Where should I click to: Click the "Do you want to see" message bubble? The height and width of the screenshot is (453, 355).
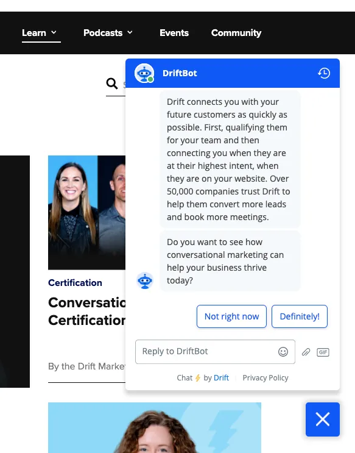(x=230, y=261)
